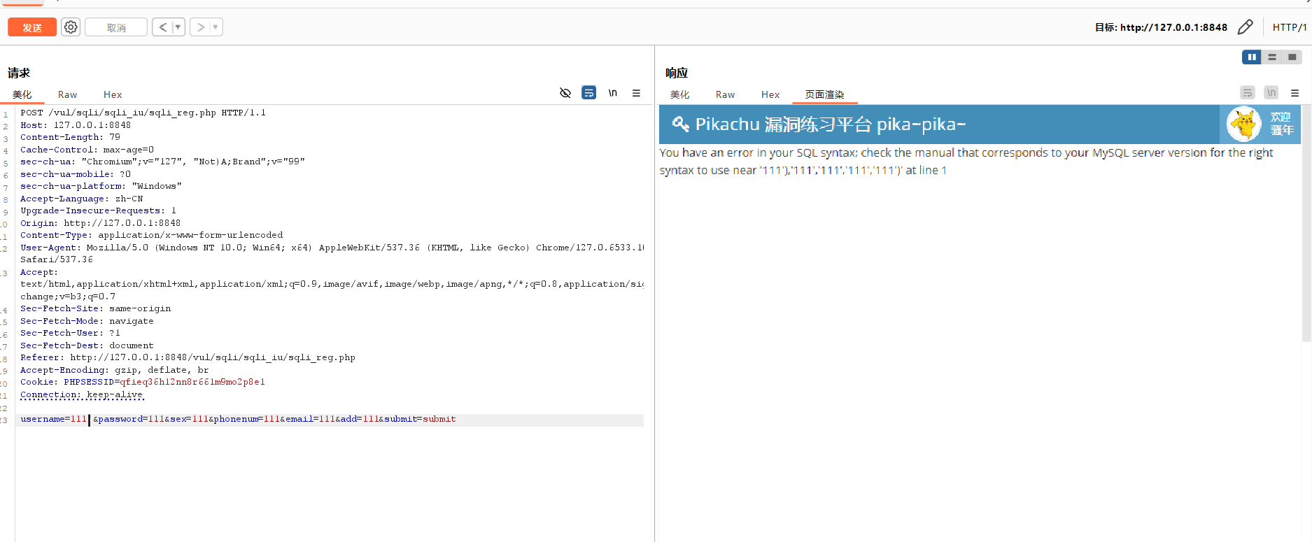Viewport: 1312px width, 542px height.
Task: Go forward to next request in history
Action: click(x=201, y=27)
